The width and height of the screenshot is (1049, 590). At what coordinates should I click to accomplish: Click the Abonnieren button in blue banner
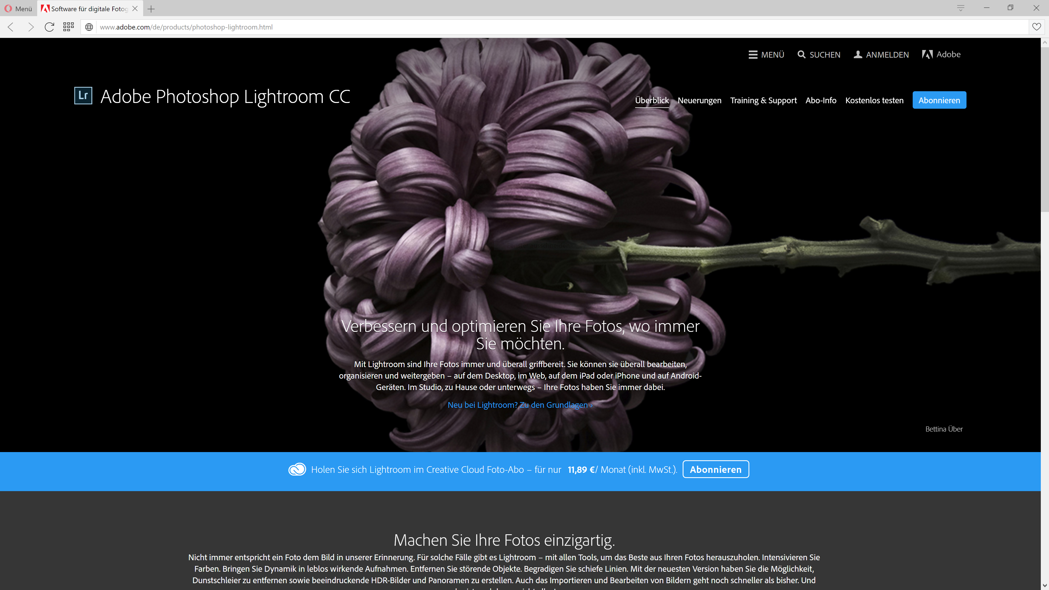pos(715,470)
